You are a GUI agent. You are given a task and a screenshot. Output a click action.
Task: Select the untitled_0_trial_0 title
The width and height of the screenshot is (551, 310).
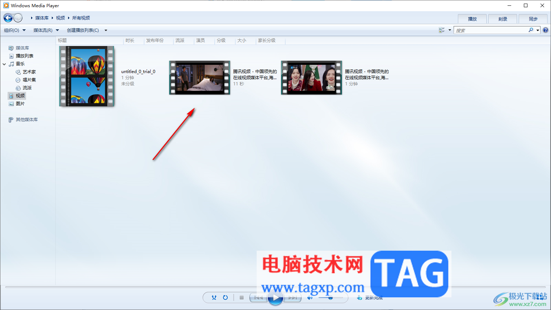[138, 72]
